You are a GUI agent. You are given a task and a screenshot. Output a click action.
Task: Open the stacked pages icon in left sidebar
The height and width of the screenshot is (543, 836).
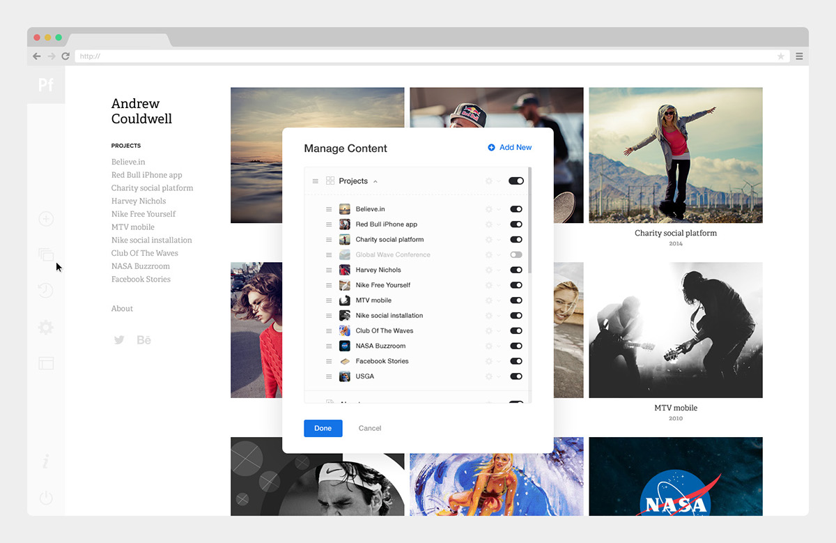click(x=46, y=255)
